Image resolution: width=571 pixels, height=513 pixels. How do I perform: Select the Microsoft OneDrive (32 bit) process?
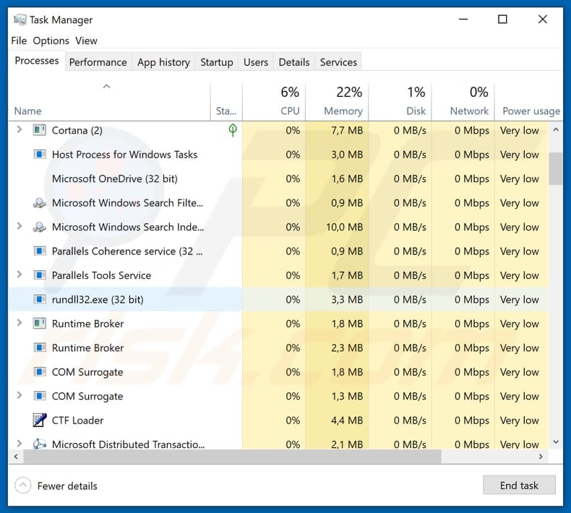point(115,178)
